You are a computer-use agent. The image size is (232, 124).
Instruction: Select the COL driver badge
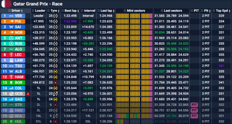pyautogui.click(x=13, y=88)
